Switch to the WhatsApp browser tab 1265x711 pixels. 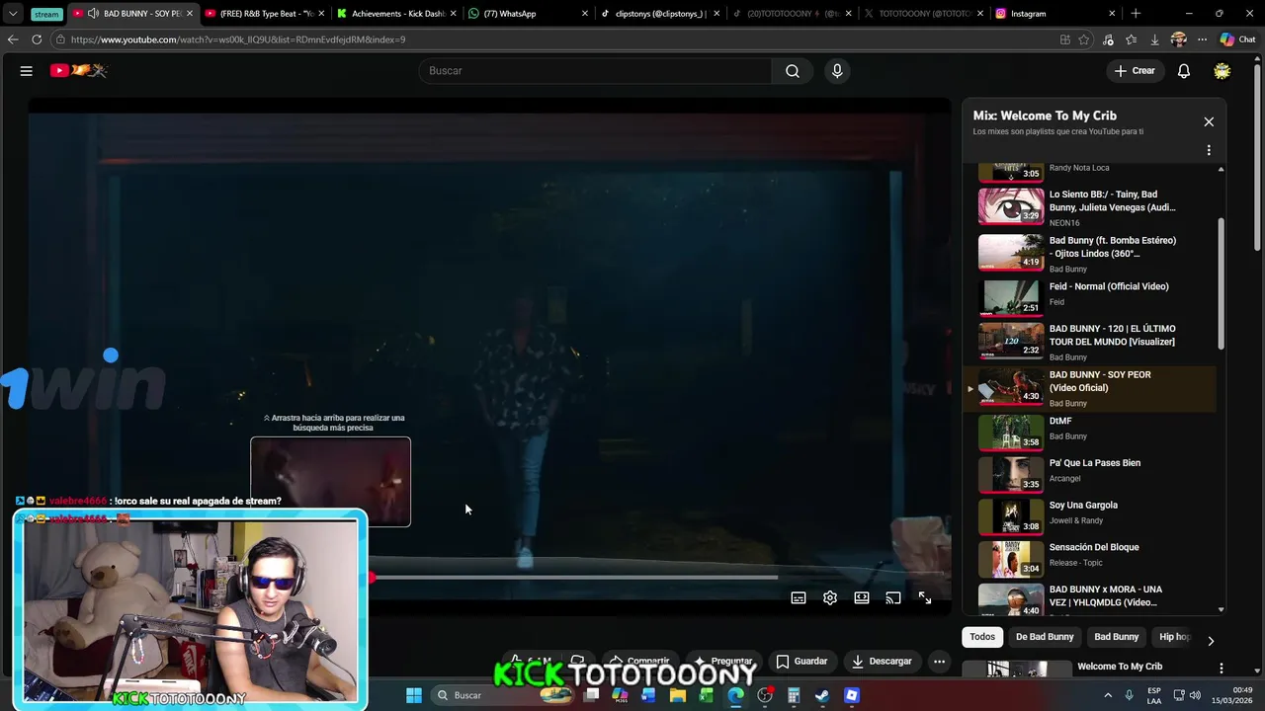[528, 14]
